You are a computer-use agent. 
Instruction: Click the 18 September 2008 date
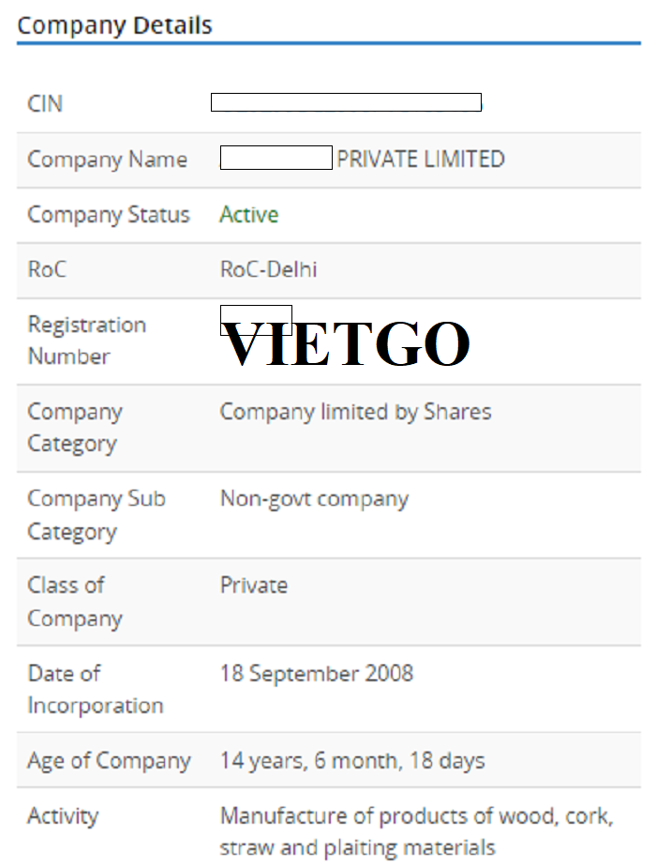pos(317,674)
